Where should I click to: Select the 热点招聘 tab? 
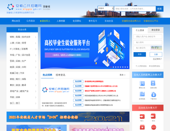coord(47,75)
